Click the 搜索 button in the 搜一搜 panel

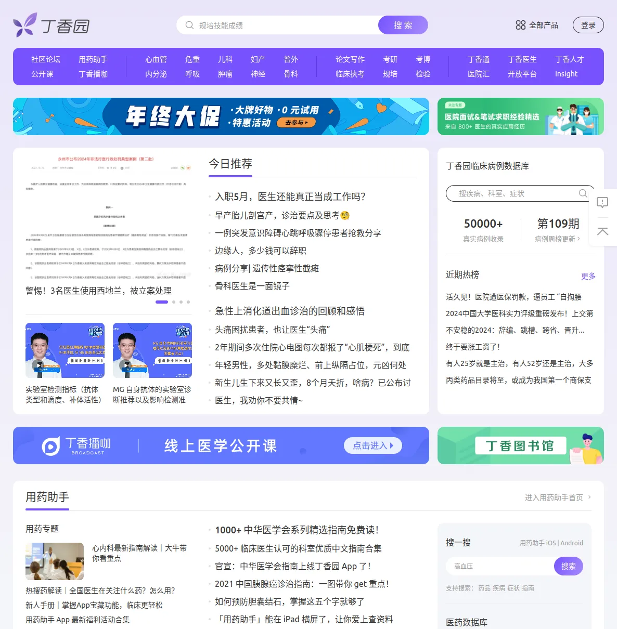569,566
